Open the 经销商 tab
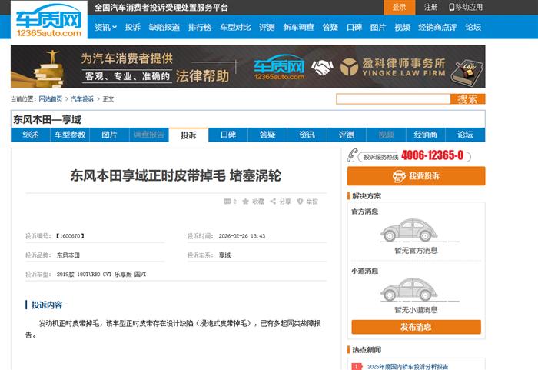 pyautogui.click(x=425, y=135)
